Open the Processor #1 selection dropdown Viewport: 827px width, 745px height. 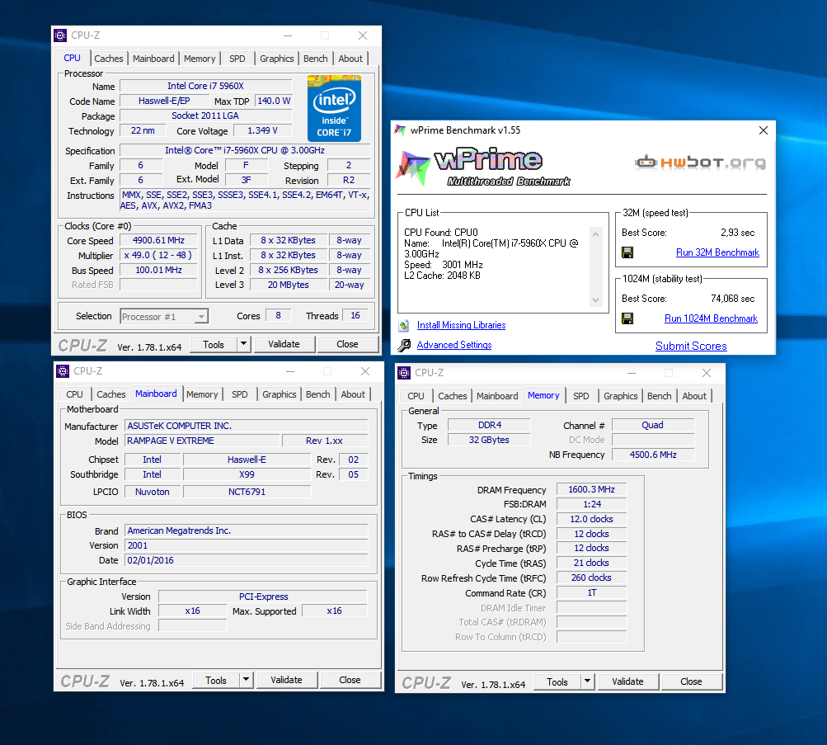[x=201, y=317]
